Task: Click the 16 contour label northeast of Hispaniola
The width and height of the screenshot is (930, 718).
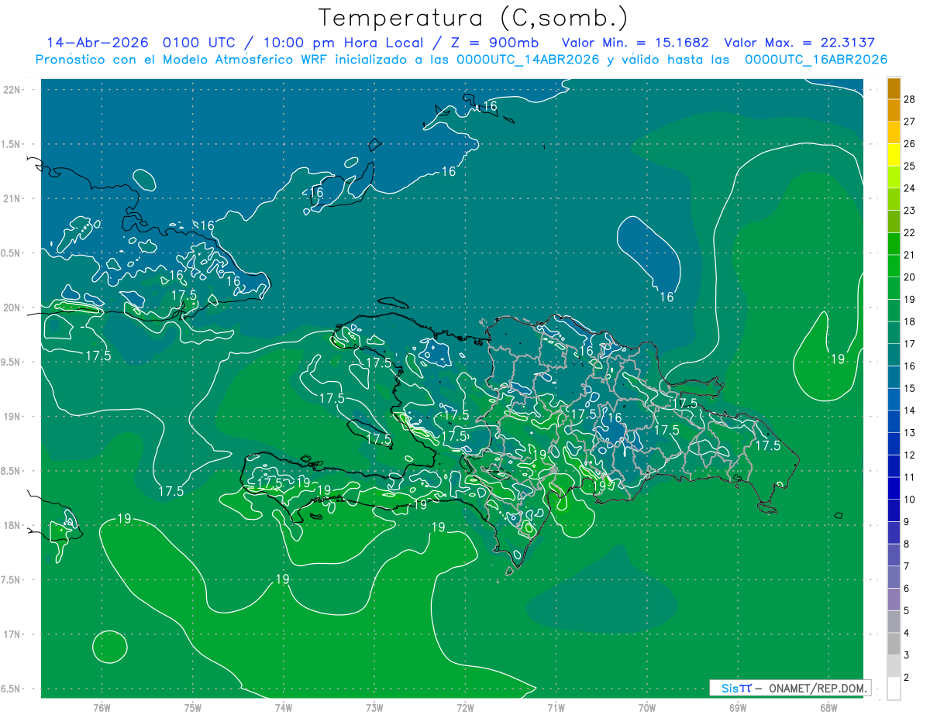Action: click(x=666, y=297)
